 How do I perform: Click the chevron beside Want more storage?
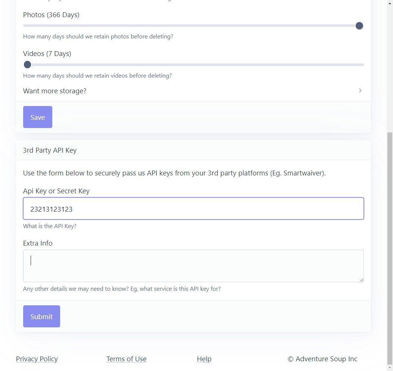(x=360, y=91)
